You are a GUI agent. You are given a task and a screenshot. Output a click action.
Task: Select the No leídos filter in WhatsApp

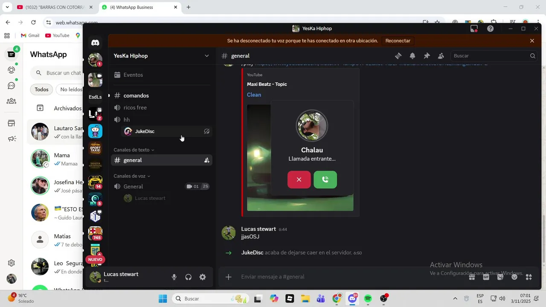pos(70,90)
